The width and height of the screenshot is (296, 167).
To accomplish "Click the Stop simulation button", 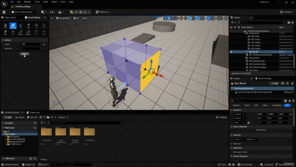I will tap(80, 12).
